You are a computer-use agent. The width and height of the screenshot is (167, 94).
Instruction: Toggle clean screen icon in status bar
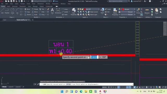[163, 87]
